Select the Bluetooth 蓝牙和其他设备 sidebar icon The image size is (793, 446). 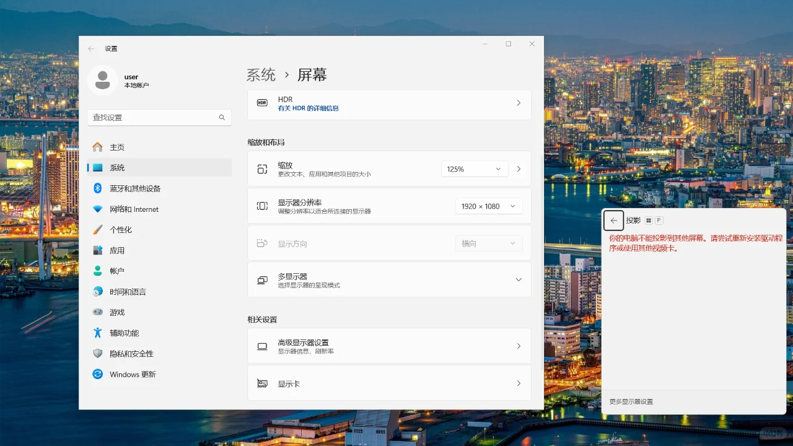pos(98,188)
